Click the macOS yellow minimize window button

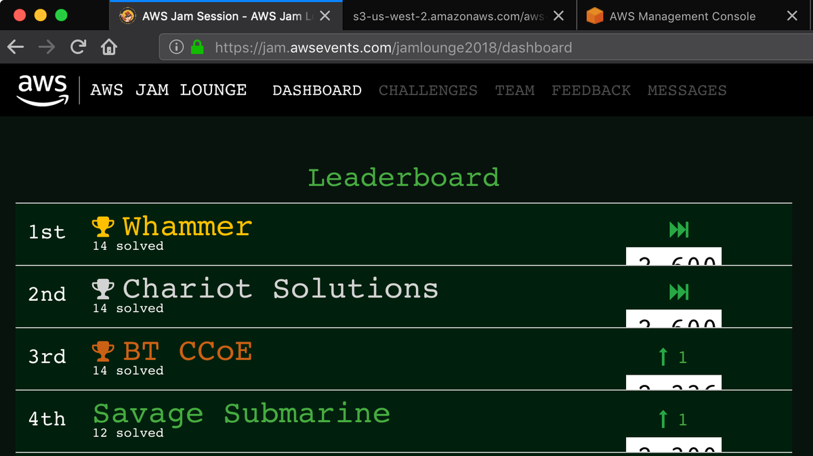click(x=40, y=15)
